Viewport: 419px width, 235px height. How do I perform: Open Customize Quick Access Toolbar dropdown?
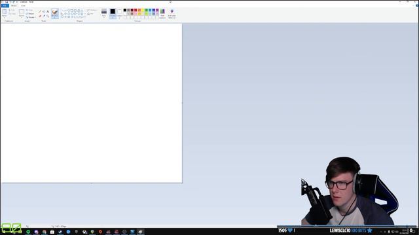17,2
